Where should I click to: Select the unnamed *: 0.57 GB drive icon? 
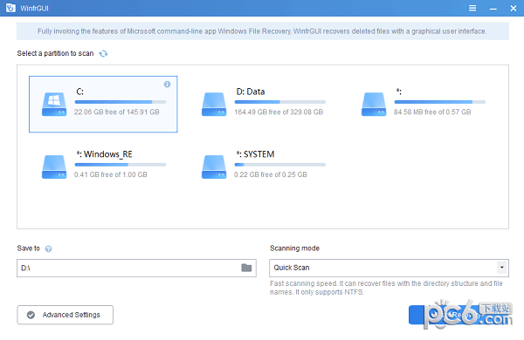click(x=374, y=104)
